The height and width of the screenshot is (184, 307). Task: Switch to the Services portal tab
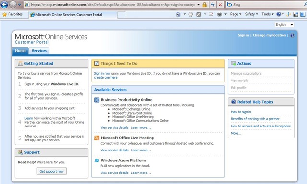click(39, 51)
